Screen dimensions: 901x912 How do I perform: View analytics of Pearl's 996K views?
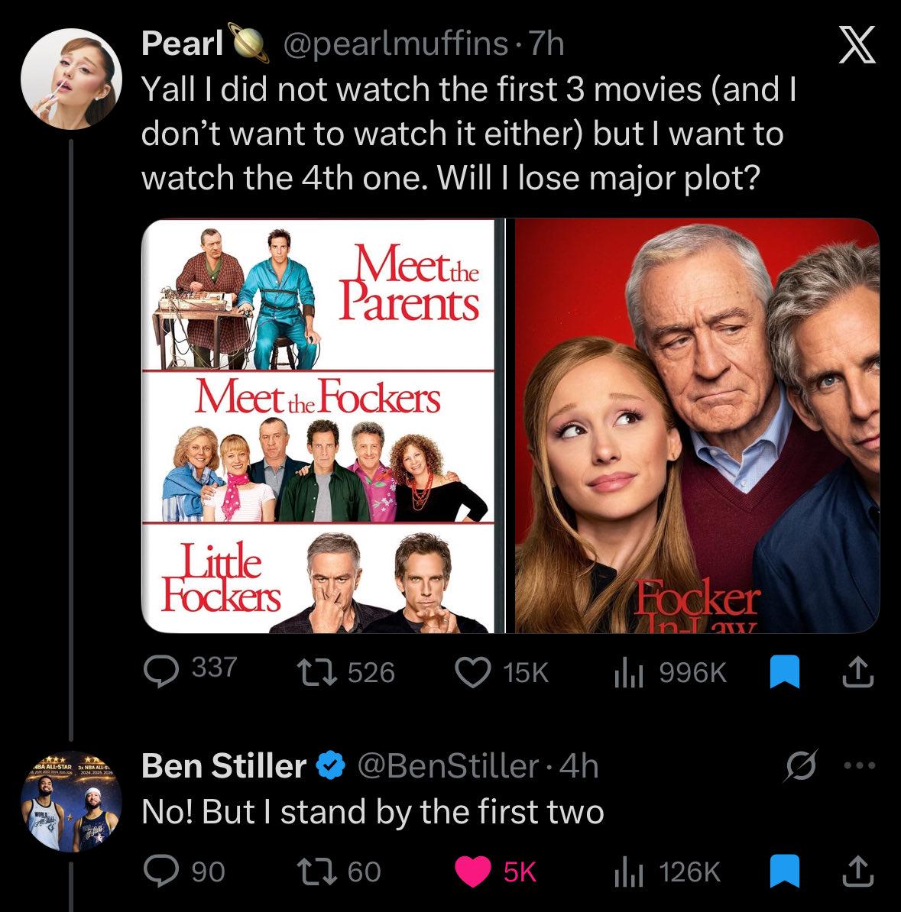coord(627,672)
